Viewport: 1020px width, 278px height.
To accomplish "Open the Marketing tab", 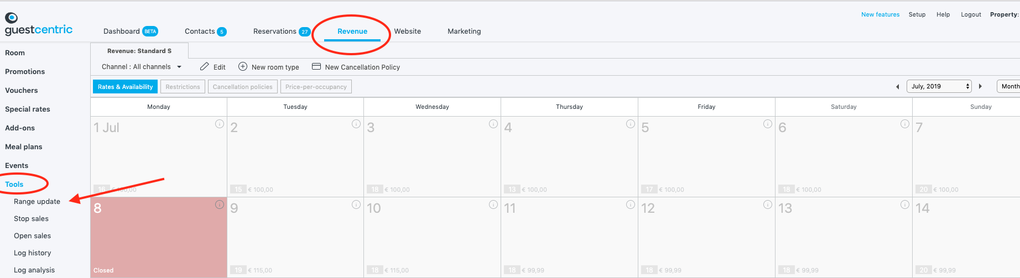I will (x=464, y=32).
